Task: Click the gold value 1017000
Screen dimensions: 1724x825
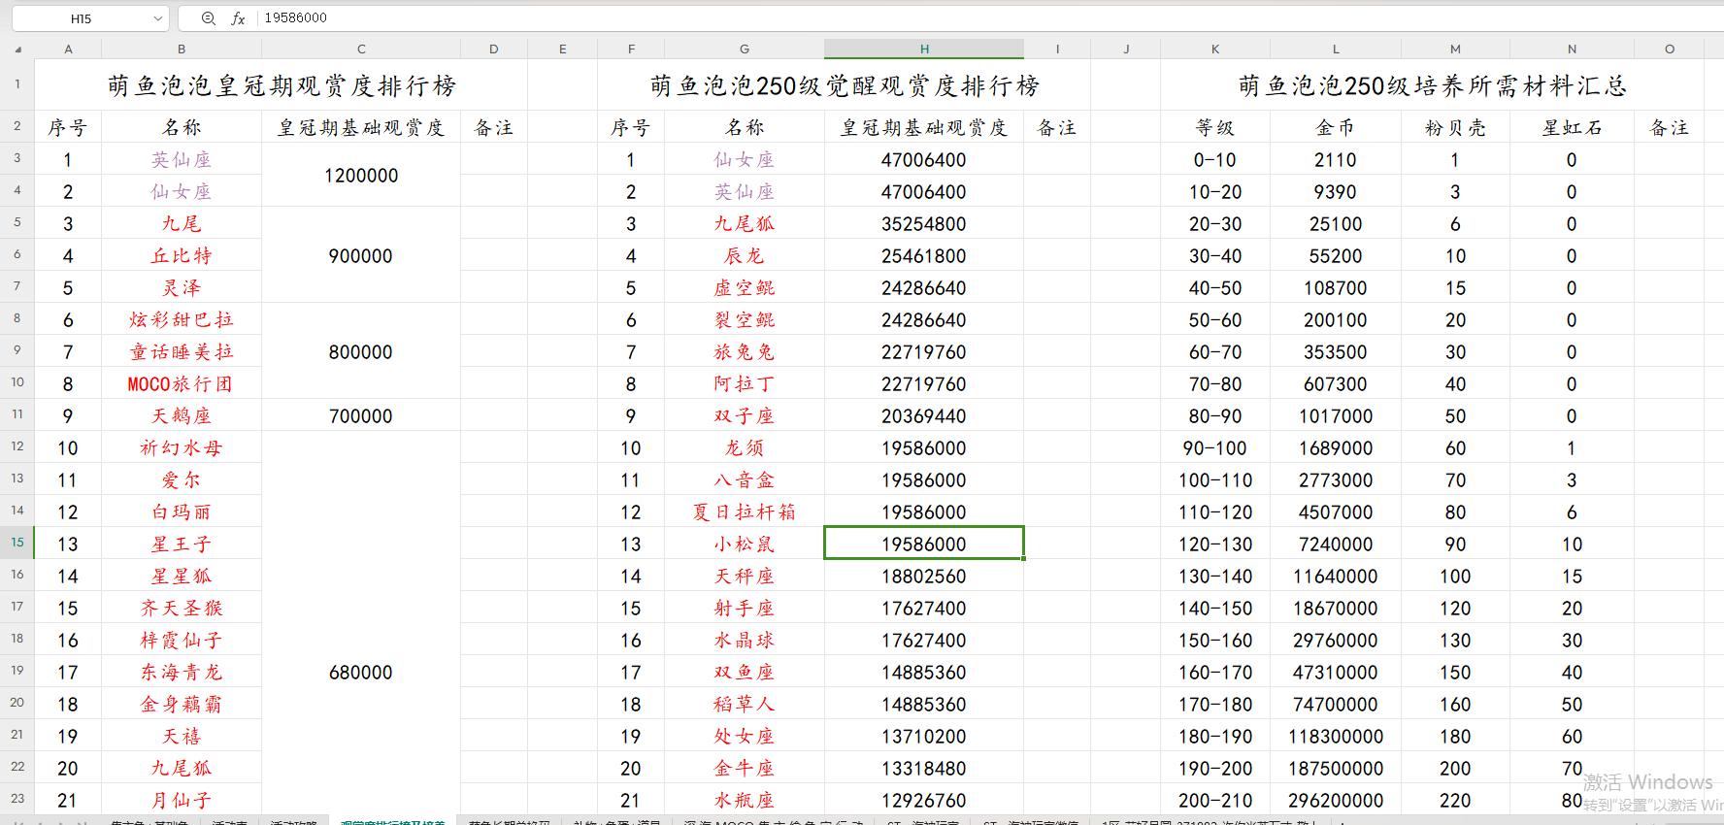Action: click(1336, 415)
